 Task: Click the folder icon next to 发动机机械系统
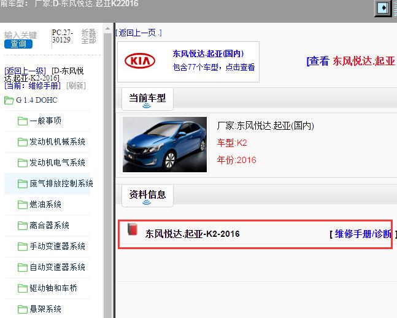(x=23, y=142)
